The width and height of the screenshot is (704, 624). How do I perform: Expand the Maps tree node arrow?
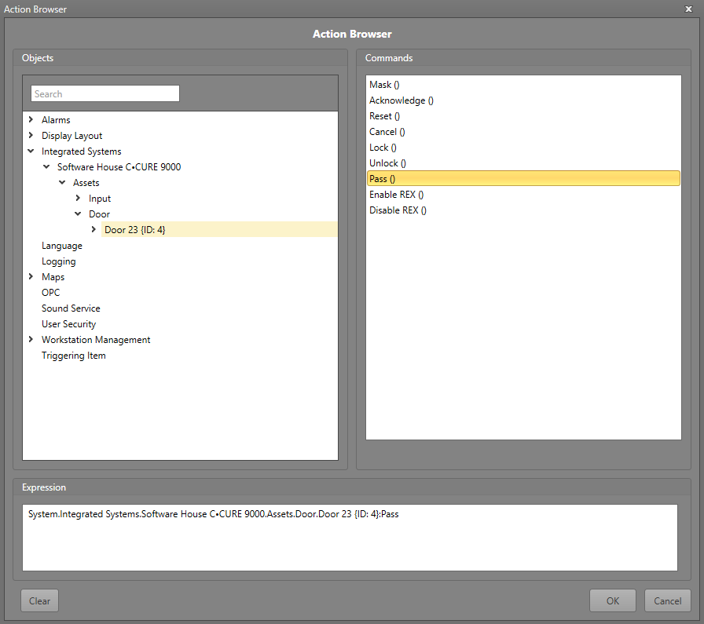pyautogui.click(x=31, y=277)
